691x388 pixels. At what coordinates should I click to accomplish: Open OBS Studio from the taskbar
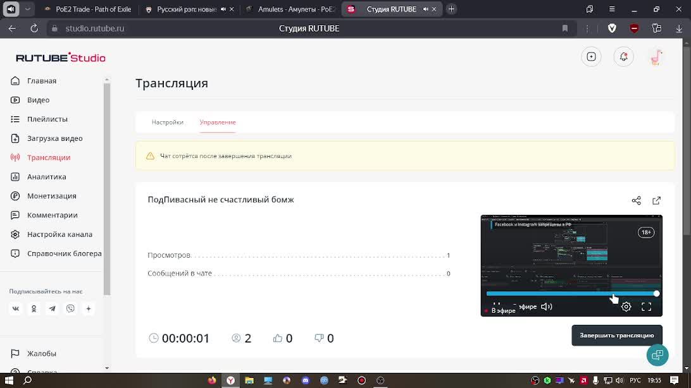coord(380,380)
